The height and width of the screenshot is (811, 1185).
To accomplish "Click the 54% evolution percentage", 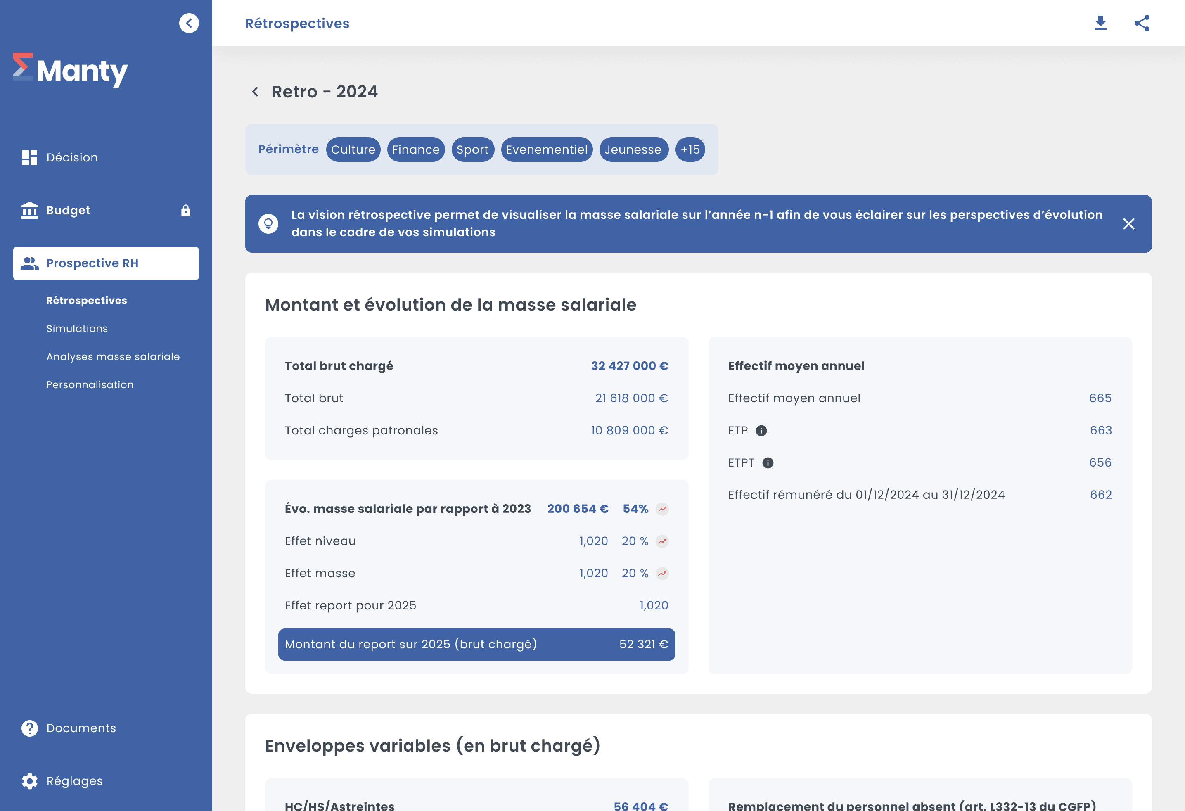I will point(635,509).
